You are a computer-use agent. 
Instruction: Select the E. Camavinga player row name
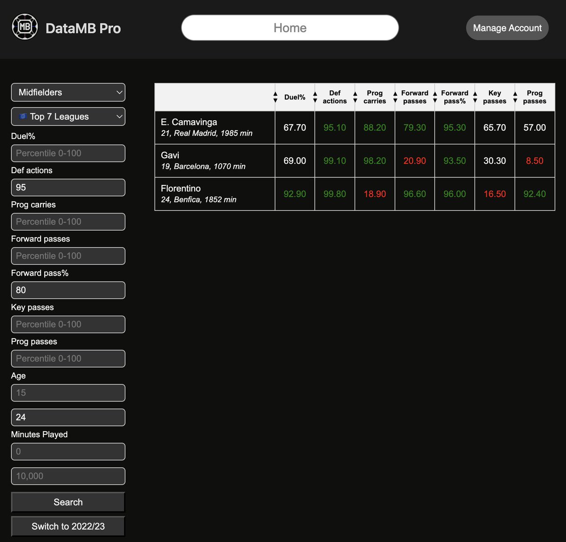(189, 122)
